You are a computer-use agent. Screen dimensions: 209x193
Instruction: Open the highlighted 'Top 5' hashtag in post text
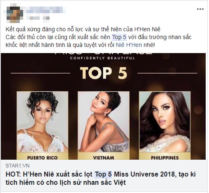click(x=119, y=37)
